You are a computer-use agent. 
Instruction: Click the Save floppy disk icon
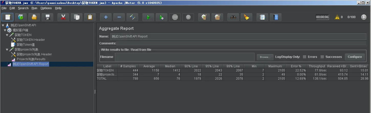tap(47, 17)
